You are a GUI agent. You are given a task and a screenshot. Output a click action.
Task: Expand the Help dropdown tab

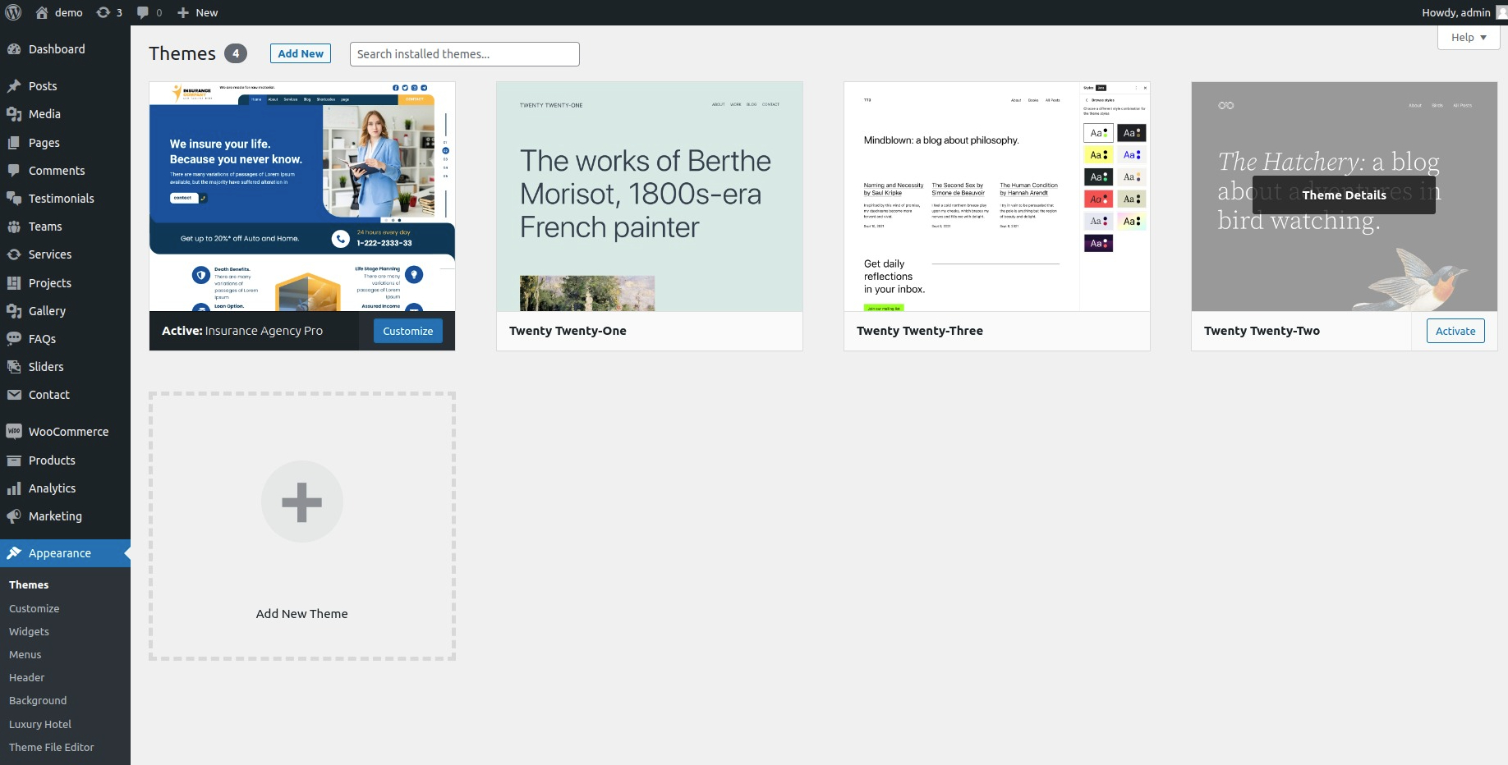point(1469,38)
